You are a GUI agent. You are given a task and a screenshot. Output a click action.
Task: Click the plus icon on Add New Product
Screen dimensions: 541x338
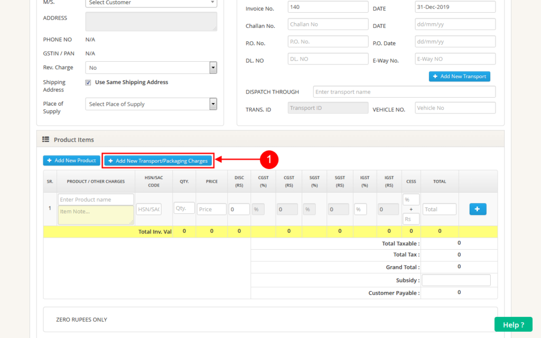point(49,161)
